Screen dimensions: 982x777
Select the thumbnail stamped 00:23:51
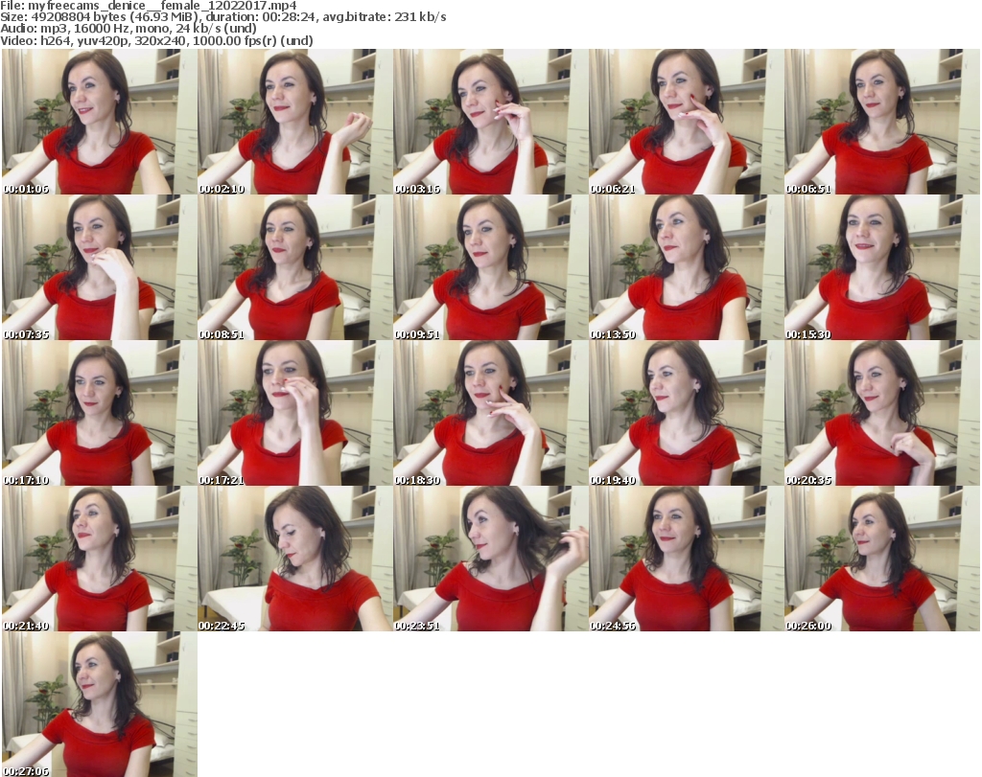(490, 559)
